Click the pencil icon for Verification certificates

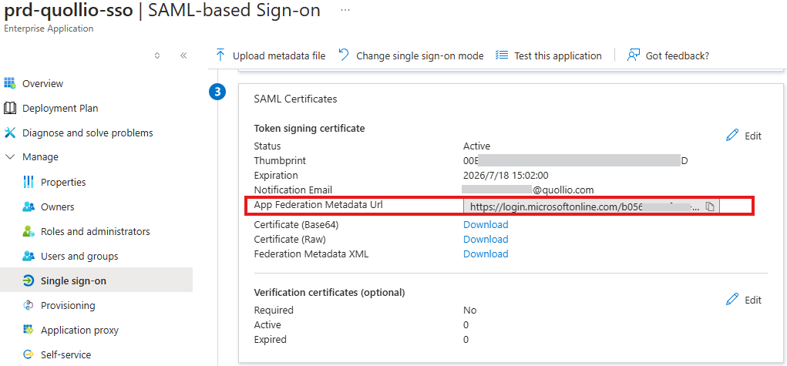pos(732,300)
